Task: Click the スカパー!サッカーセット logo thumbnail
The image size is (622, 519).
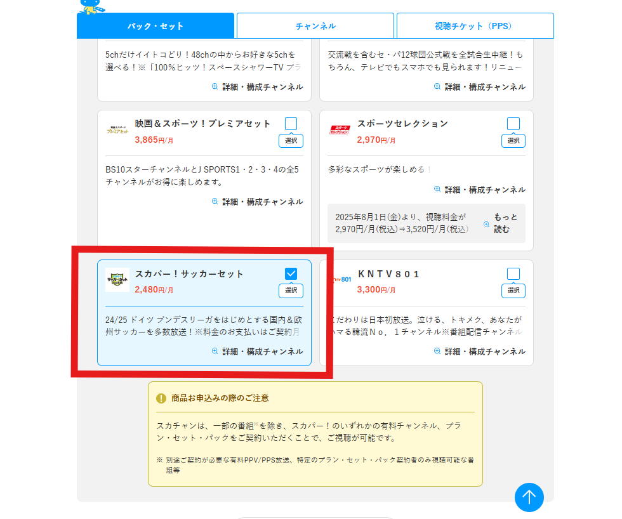Action: click(x=117, y=280)
